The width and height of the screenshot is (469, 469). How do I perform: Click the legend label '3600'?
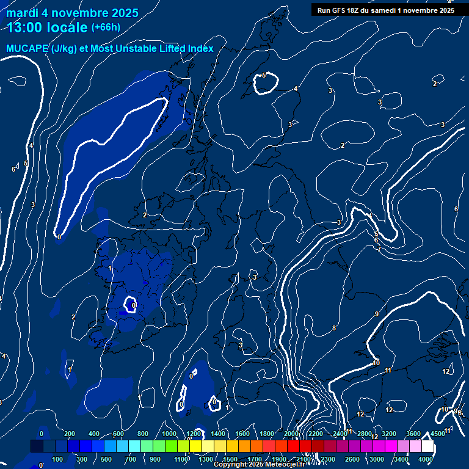[413, 434]
